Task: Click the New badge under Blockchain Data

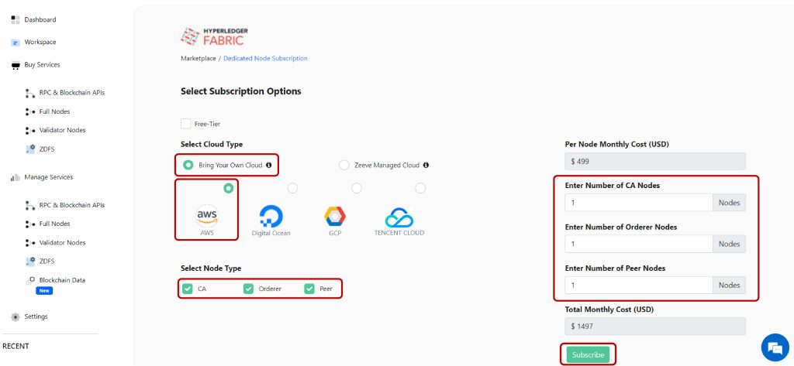Action: (x=44, y=291)
